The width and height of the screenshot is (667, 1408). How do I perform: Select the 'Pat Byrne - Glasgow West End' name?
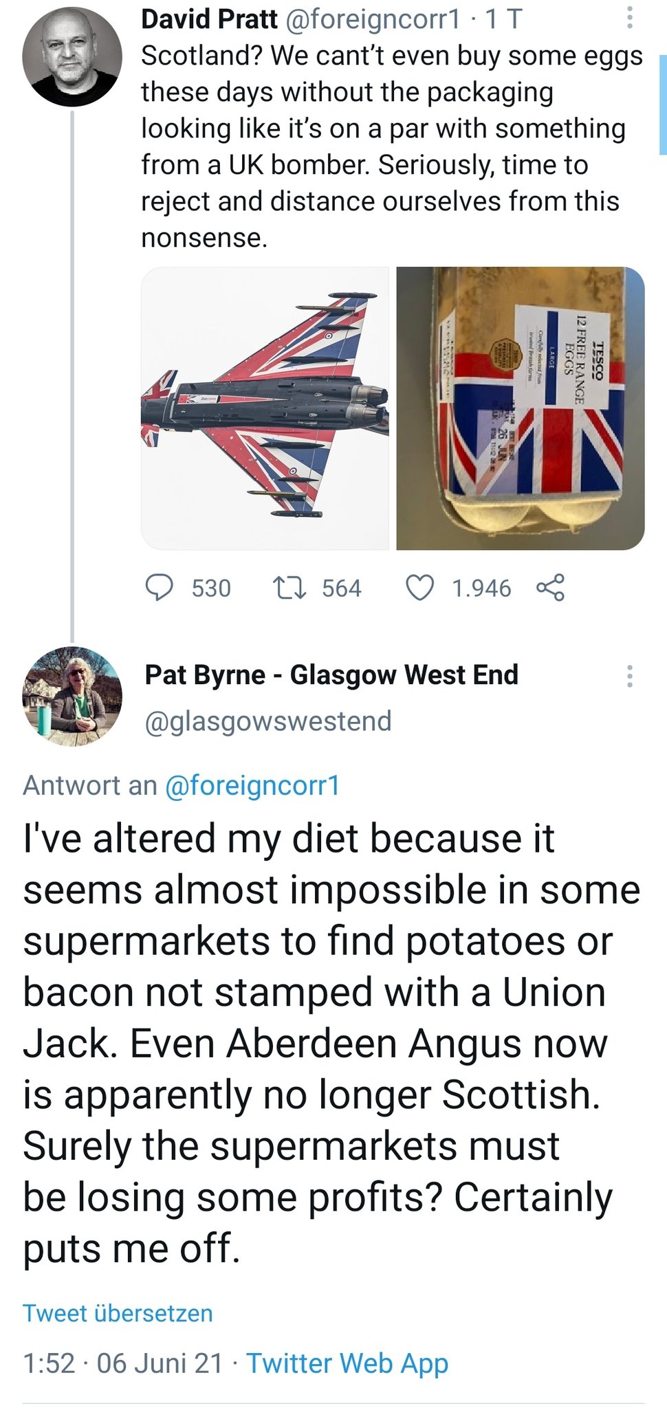[331, 675]
